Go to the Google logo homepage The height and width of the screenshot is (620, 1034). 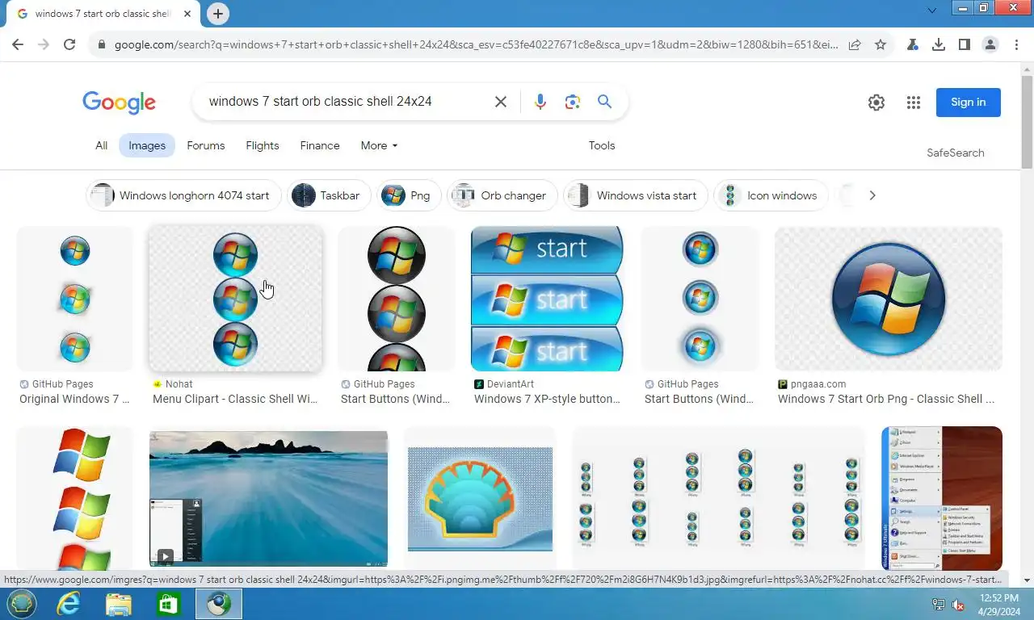[x=119, y=103]
